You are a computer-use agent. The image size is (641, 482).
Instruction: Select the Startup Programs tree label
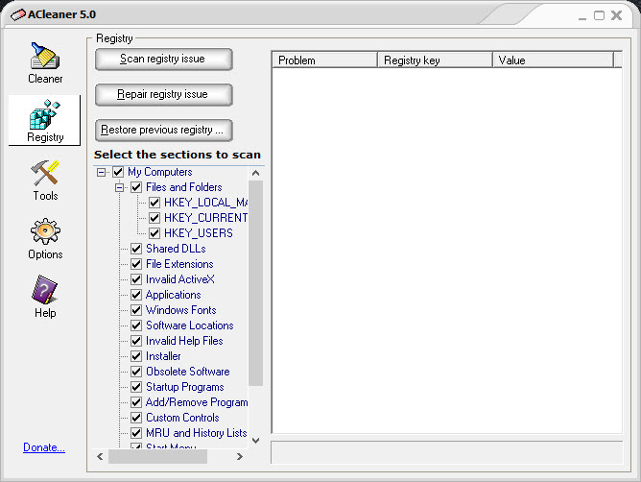(185, 387)
